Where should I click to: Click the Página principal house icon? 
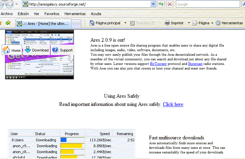[x=92, y=23]
